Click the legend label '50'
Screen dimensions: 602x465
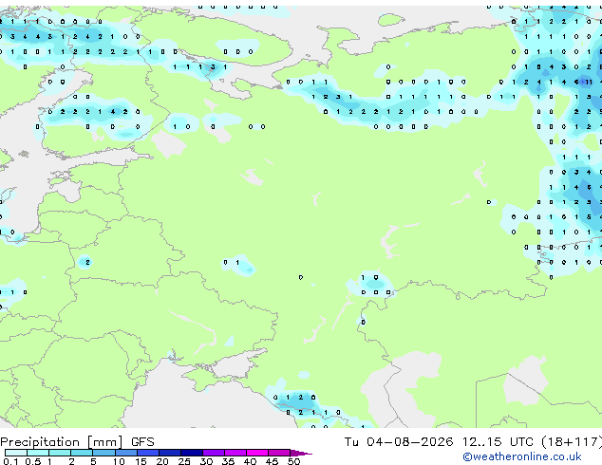point(293,461)
